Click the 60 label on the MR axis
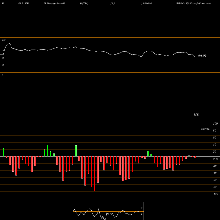The image size is (220, 220). (215, 138)
